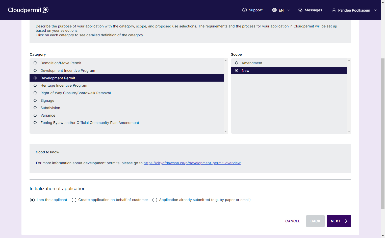Open the Support menu item
This screenshot has height=238, width=385.
(x=252, y=10)
